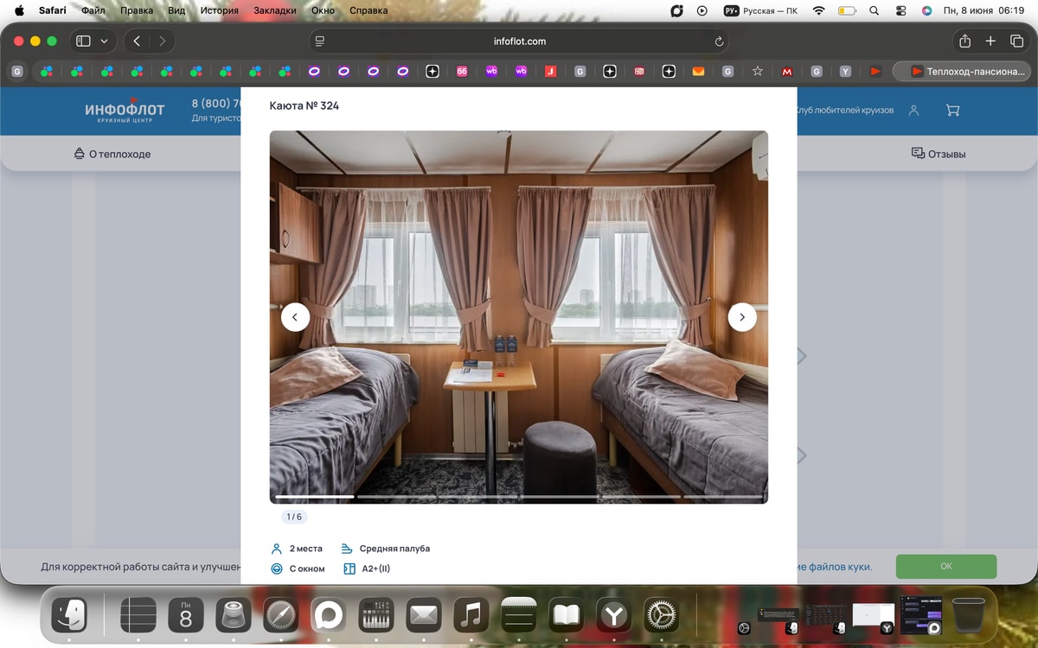This screenshot has width=1038, height=648.
Task: Open the Закладки menu
Action: coord(274,10)
